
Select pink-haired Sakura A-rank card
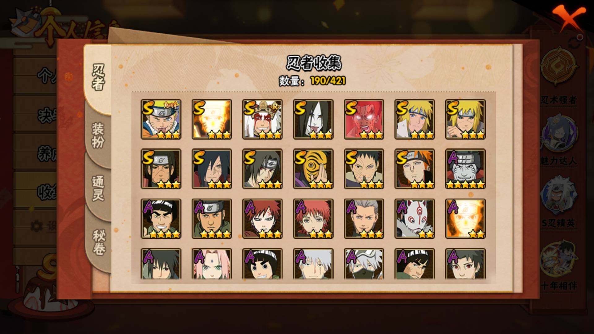212,264
